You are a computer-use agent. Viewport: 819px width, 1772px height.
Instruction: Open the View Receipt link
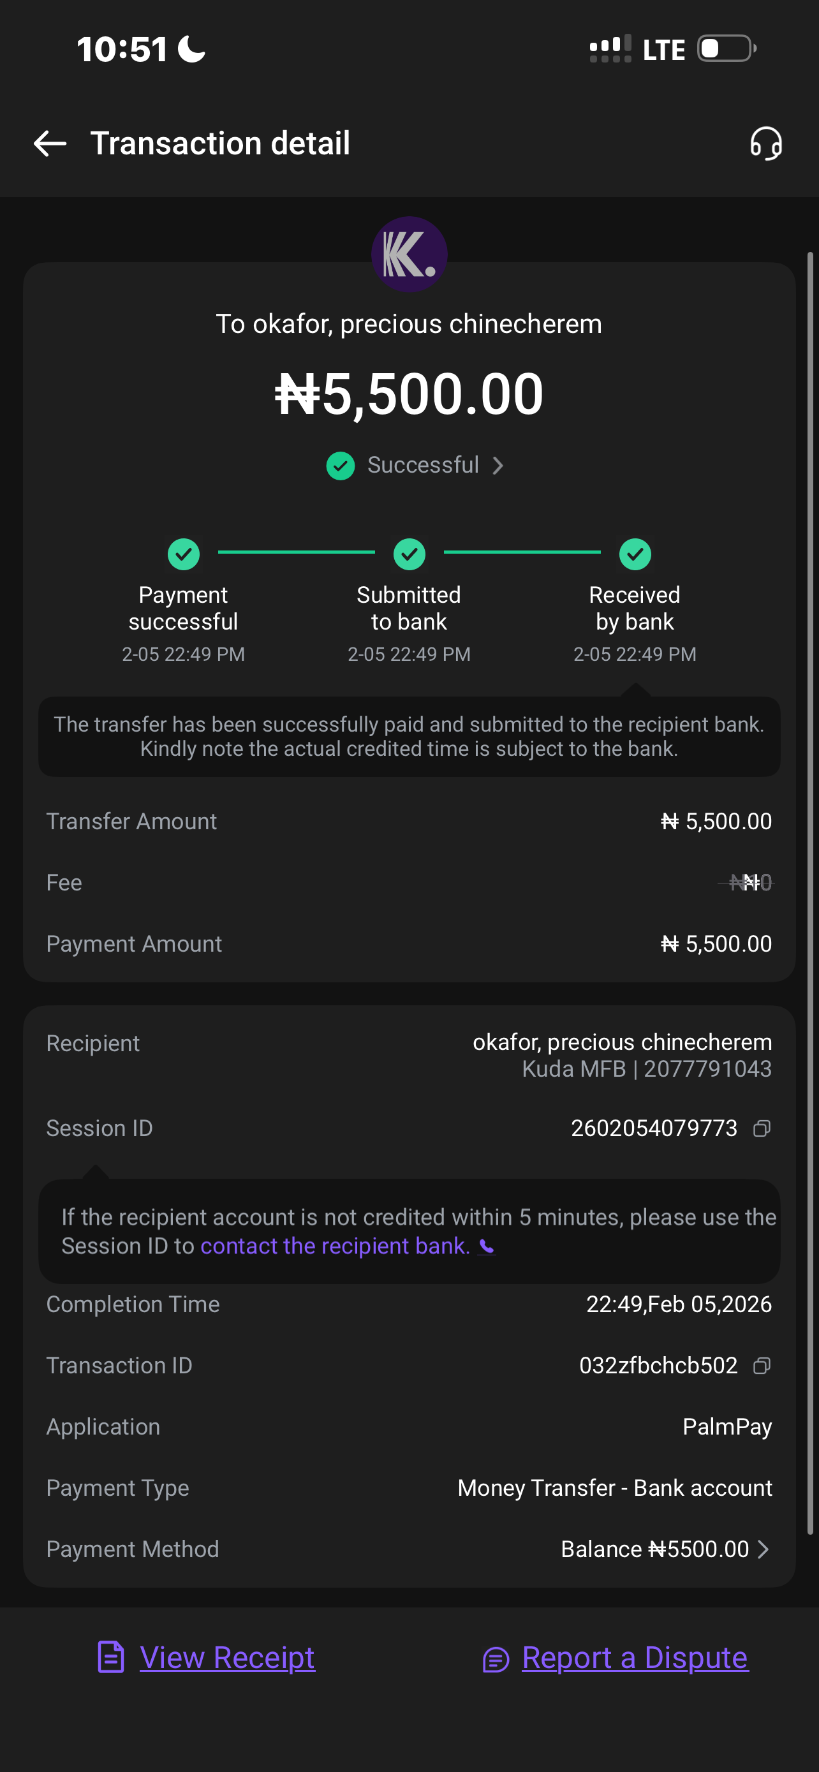click(x=227, y=1657)
